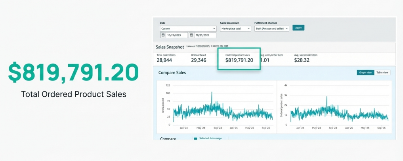
Task: Expand the Sales breakdown dropdown
Action: (235, 28)
